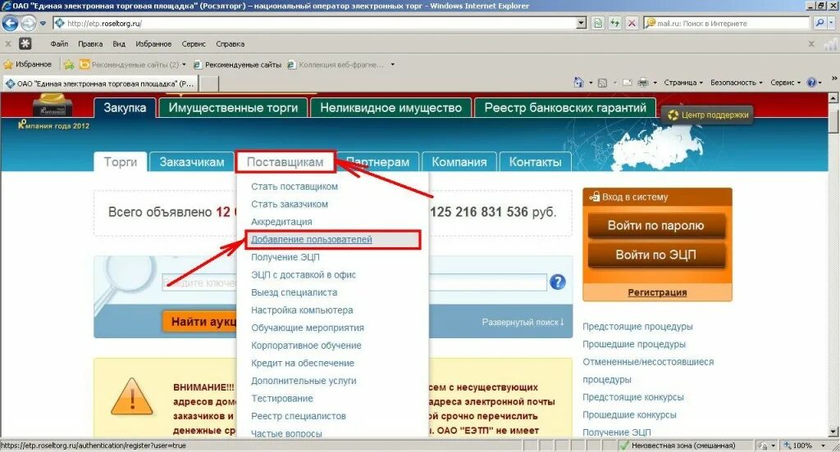The width and height of the screenshot is (840, 452).
Task: Choose Обучающие мероприятия menu entry
Action: (x=308, y=328)
